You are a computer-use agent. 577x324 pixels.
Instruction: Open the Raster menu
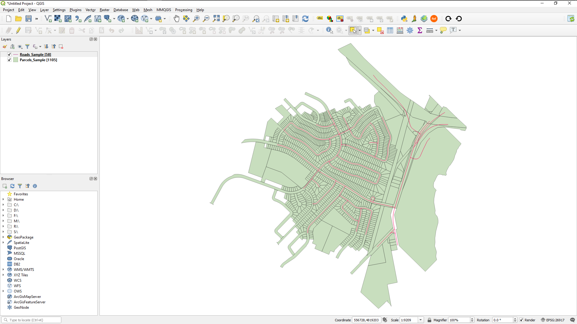105,10
